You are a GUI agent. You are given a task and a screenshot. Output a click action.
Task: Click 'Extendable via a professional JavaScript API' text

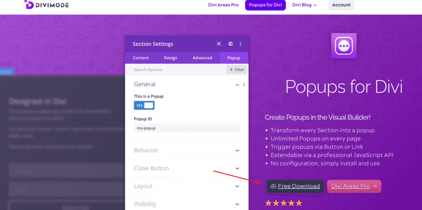pyautogui.click(x=332, y=155)
